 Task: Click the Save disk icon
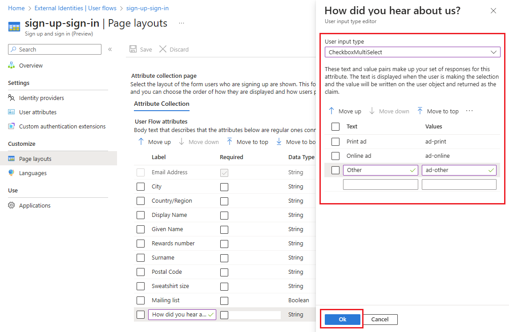pyautogui.click(x=133, y=49)
